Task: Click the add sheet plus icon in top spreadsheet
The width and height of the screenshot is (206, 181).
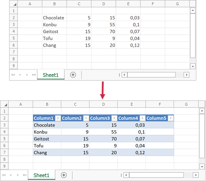Action: click(x=73, y=75)
